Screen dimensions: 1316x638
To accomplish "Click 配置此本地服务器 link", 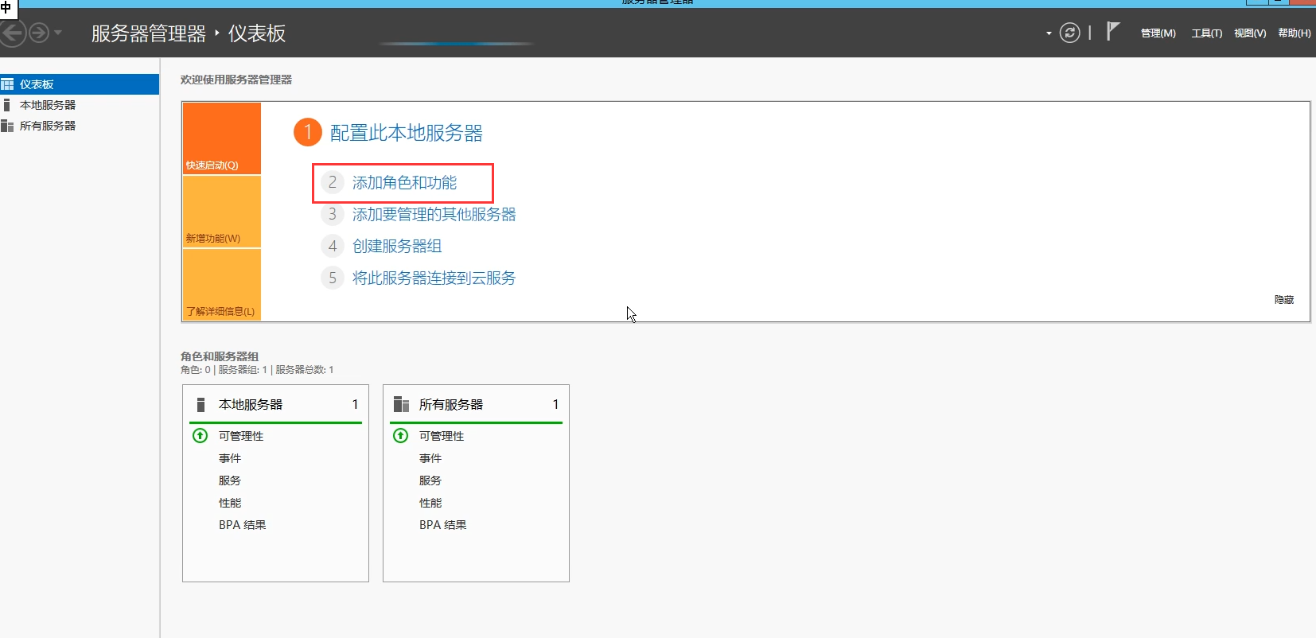I will point(407,133).
